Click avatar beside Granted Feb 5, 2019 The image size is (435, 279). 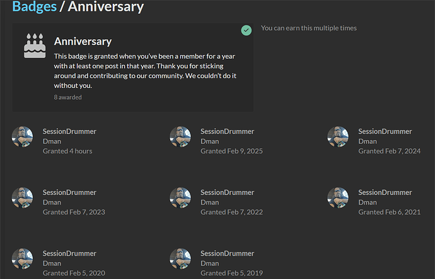pos(180,259)
